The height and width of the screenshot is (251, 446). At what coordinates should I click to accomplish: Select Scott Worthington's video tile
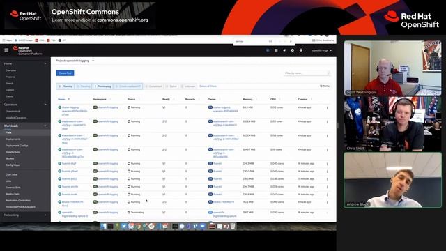click(392, 68)
